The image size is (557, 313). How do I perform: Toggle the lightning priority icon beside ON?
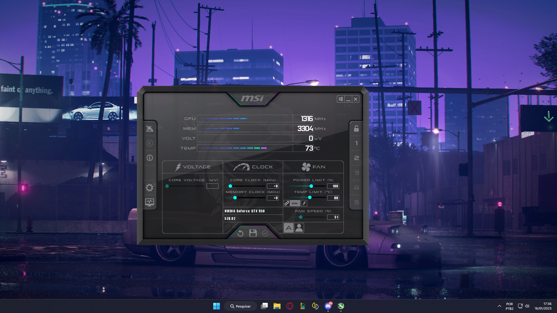pos(304,203)
